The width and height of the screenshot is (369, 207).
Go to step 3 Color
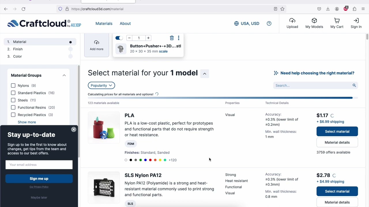[40, 56]
